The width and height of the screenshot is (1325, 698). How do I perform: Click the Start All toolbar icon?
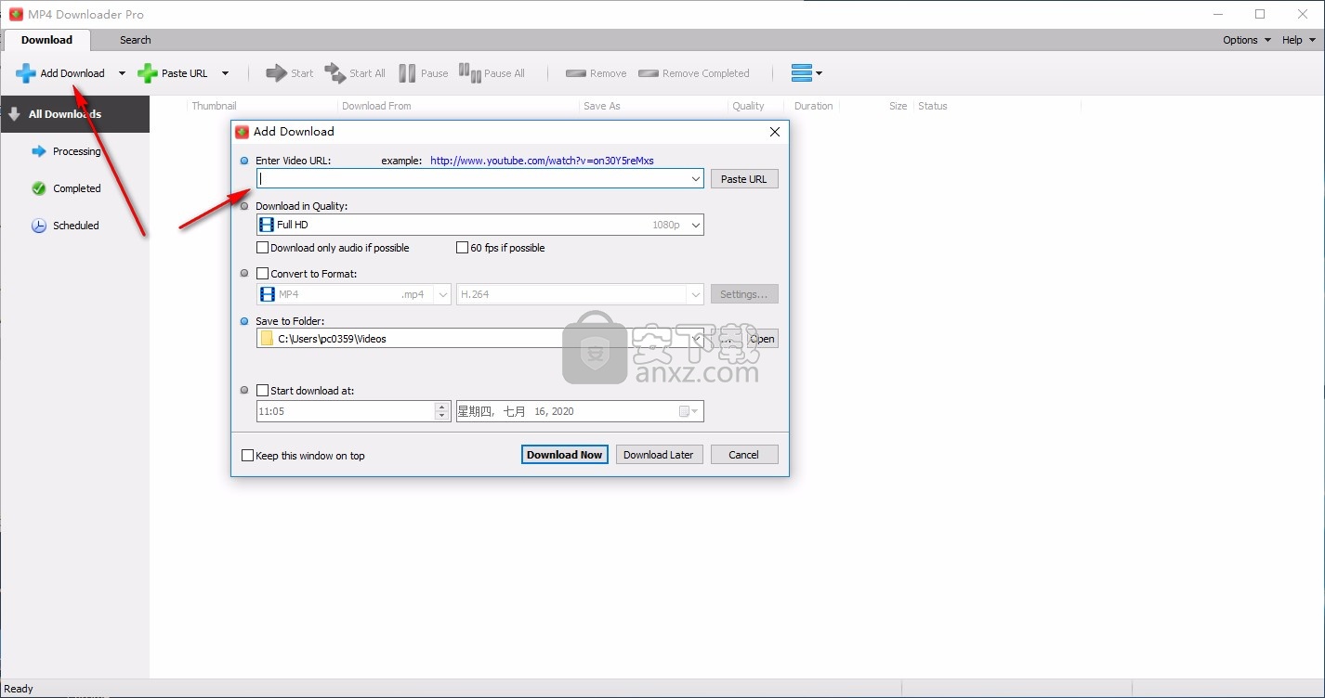(335, 73)
